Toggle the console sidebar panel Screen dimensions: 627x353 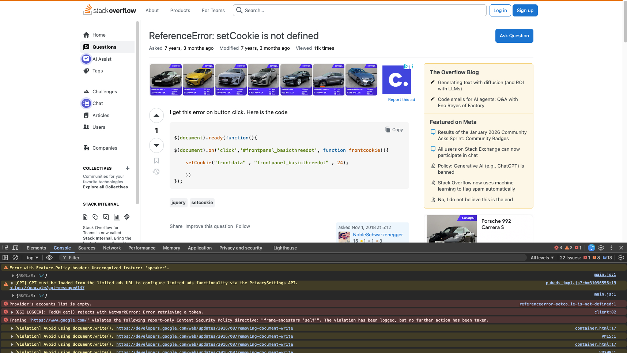5,258
